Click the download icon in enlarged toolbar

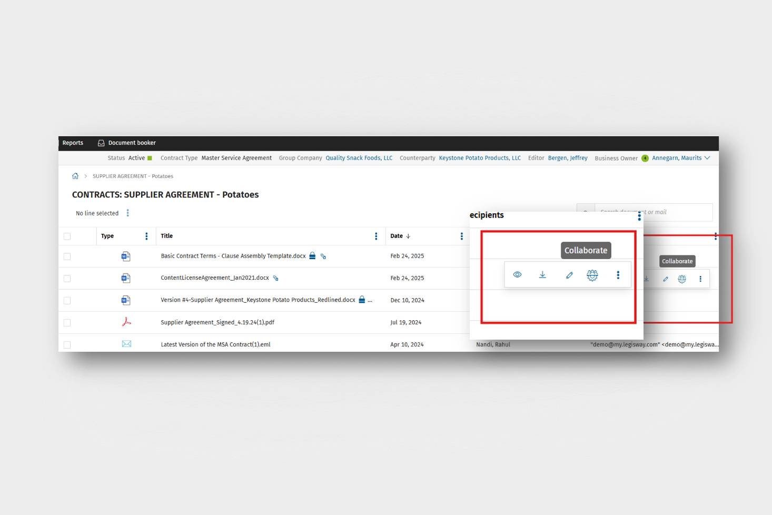click(x=542, y=275)
